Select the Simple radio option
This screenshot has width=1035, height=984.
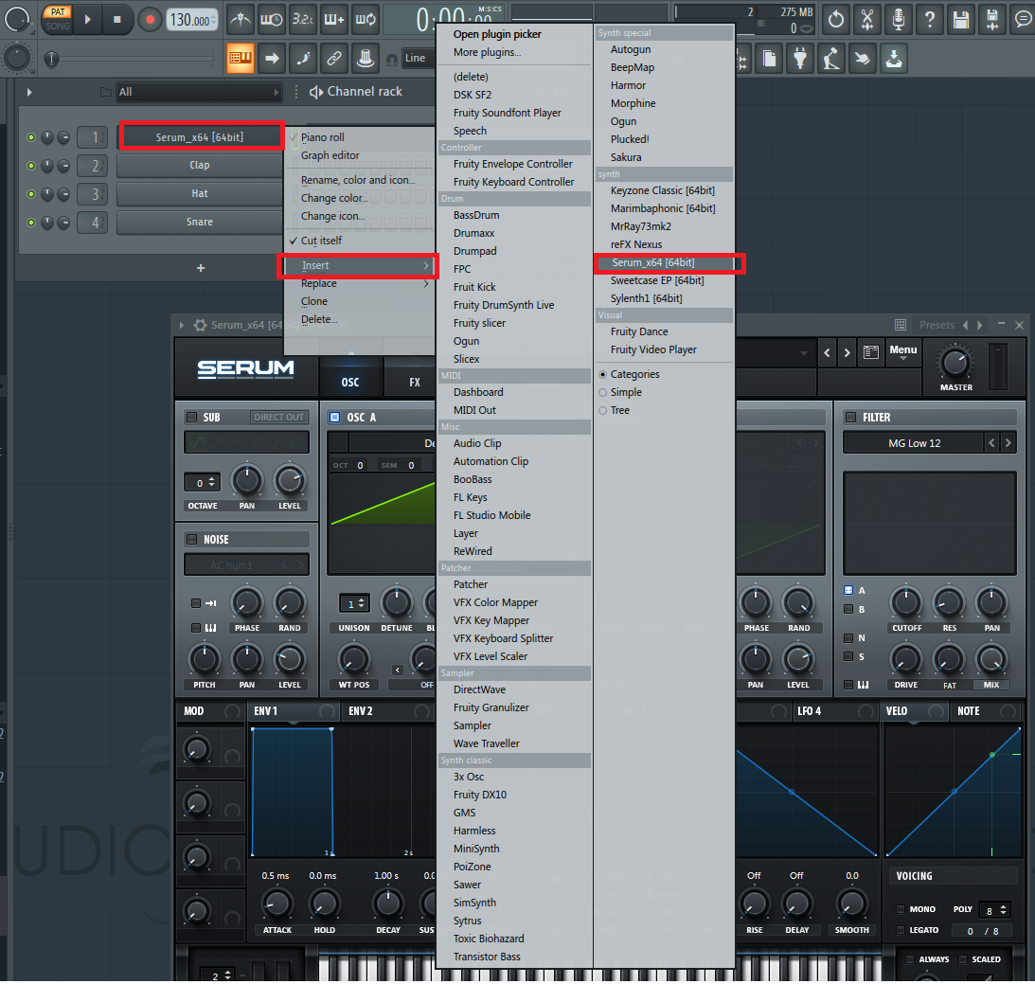click(602, 393)
